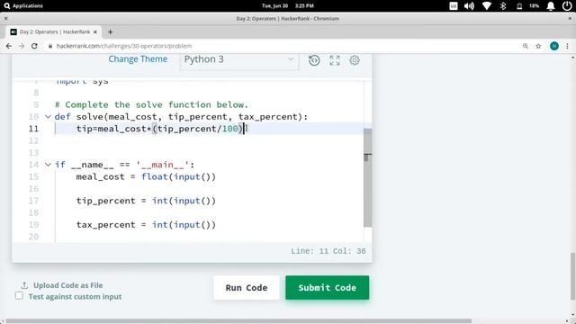Click the Run Code button
This screenshot has width=576, height=324.
click(247, 288)
